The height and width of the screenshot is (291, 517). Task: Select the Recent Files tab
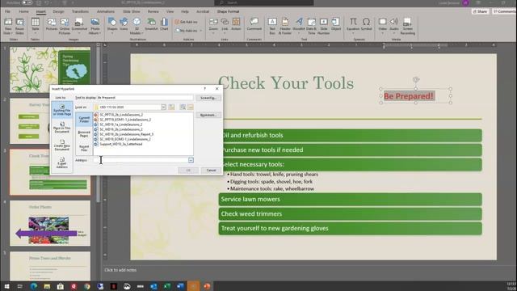(x=84, y=148)
